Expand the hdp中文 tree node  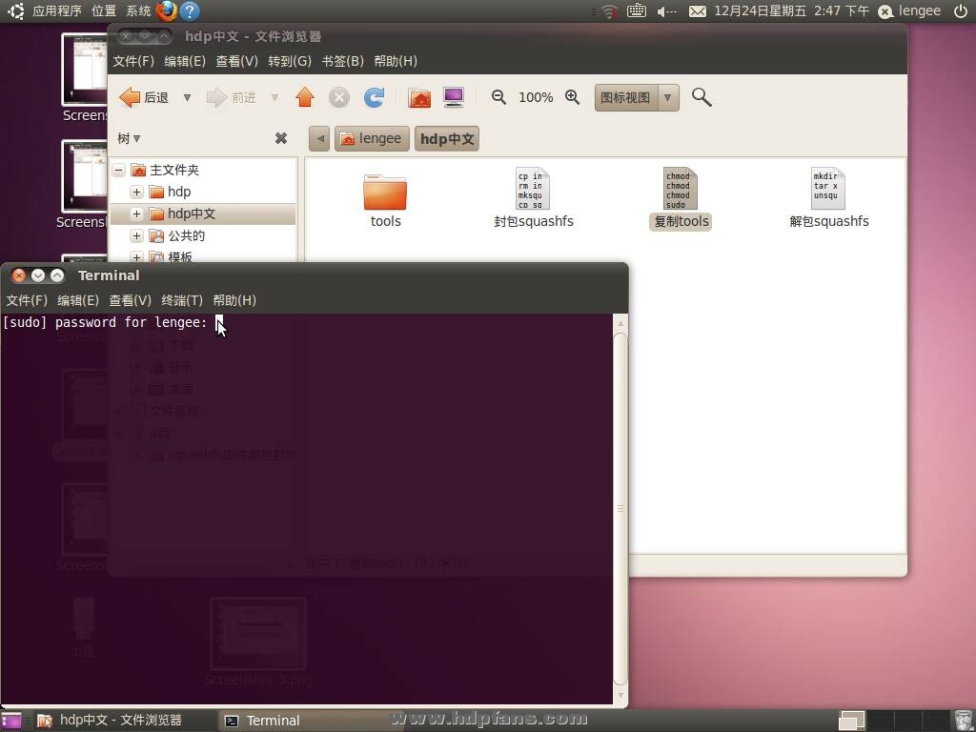(137, 213)
